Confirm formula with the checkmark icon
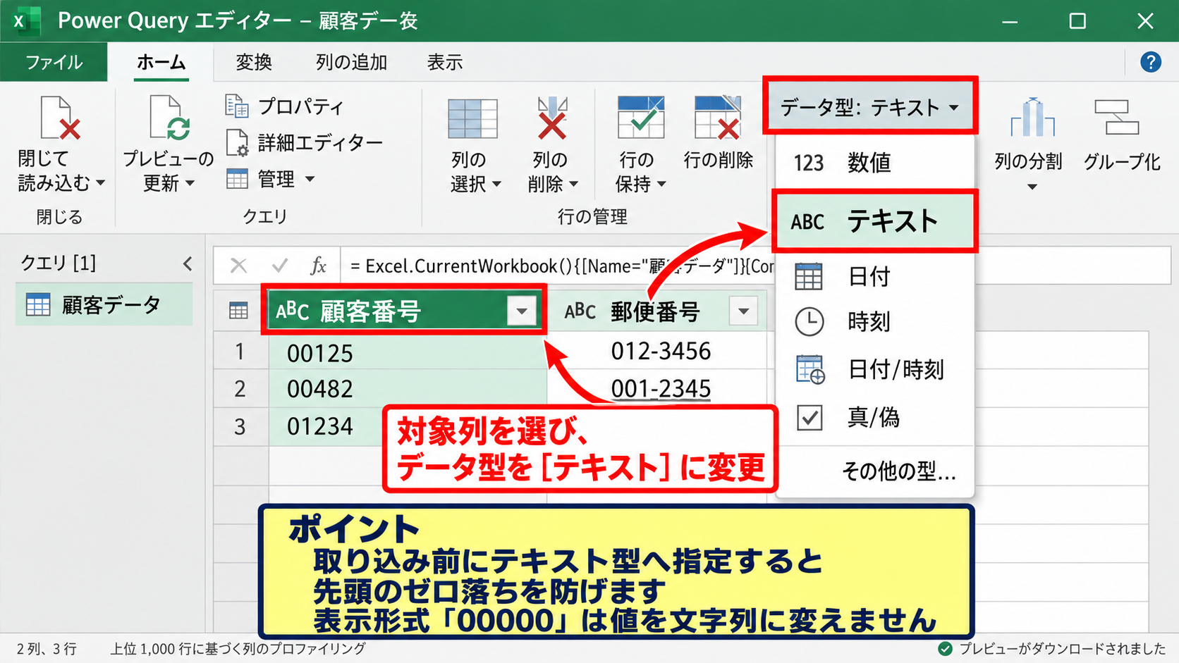Viewport: 1179px width, 663px height. pos(279,266)
